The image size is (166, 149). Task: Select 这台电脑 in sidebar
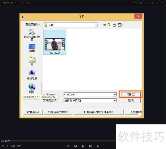click(x=32, y=75)
